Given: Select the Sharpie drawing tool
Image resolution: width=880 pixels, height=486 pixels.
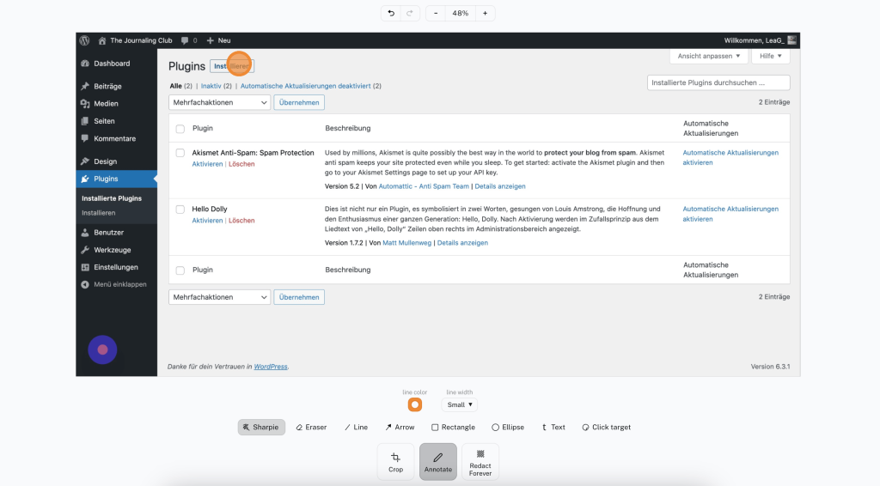Looking at the screenshot, I should point(261,427).
